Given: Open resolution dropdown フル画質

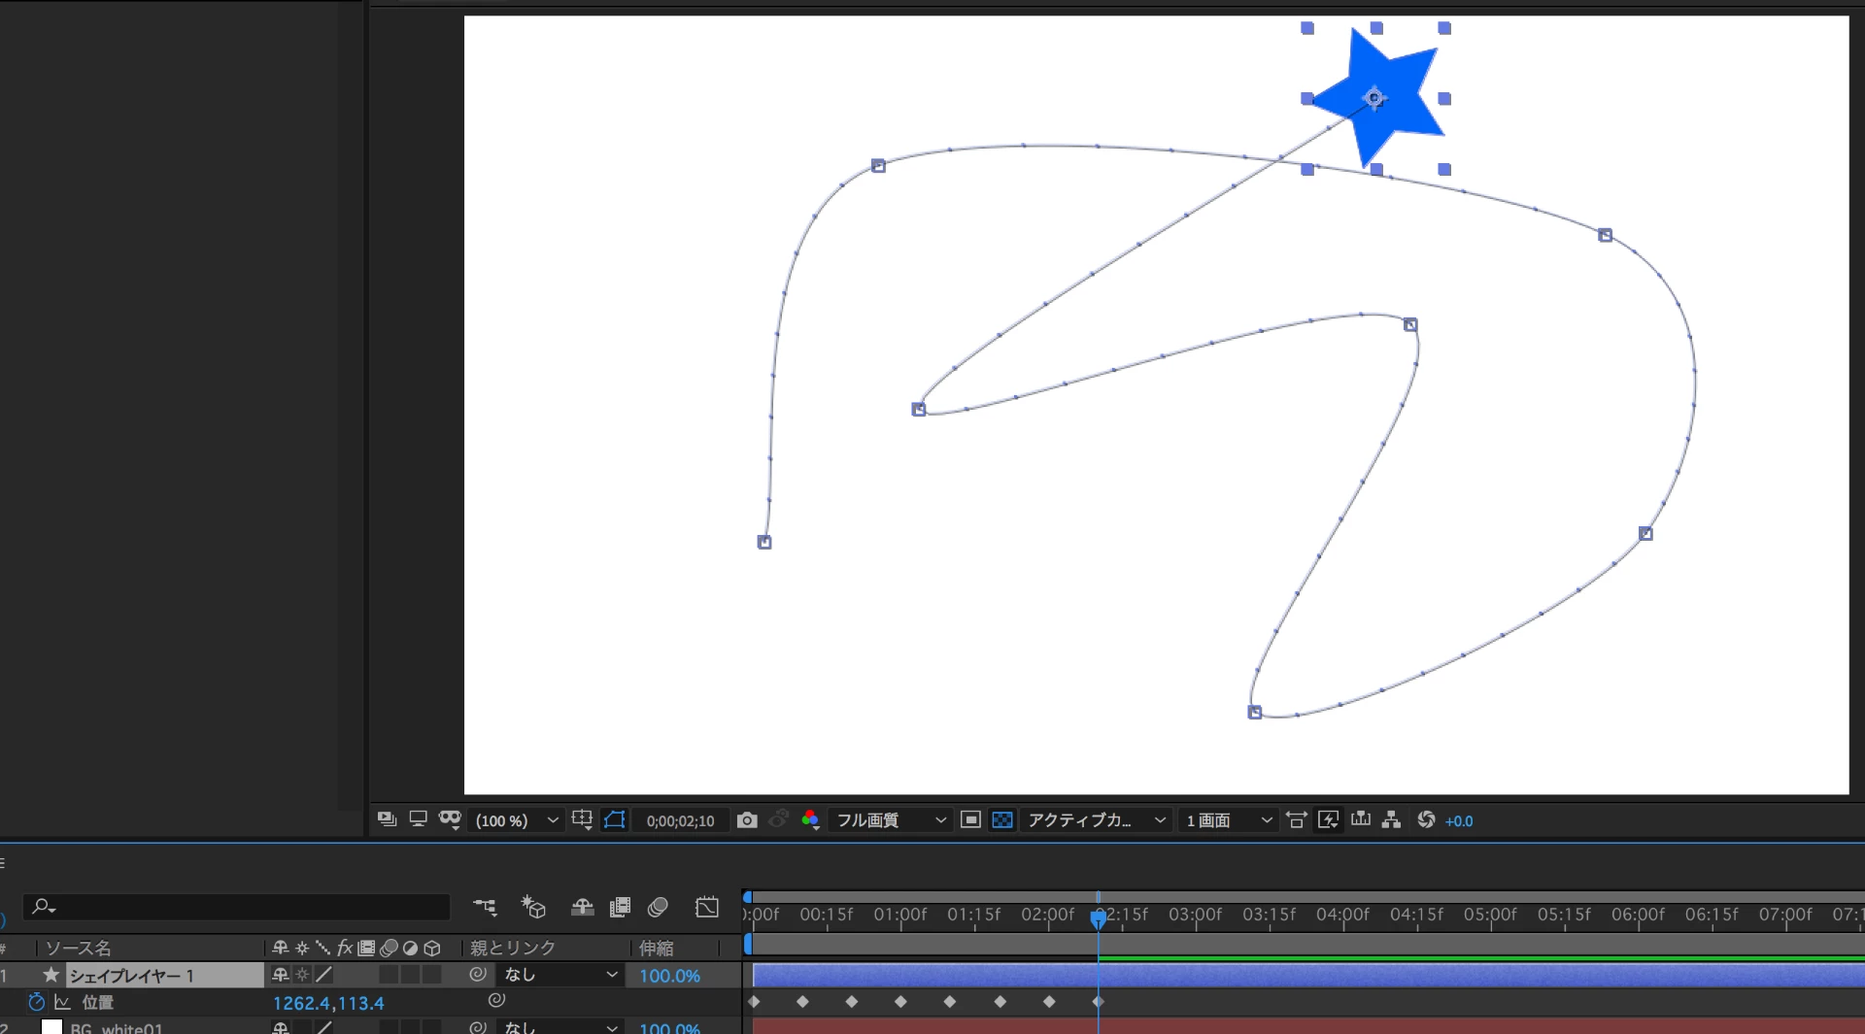Looking at the screenshot, I should coord(891,820).
